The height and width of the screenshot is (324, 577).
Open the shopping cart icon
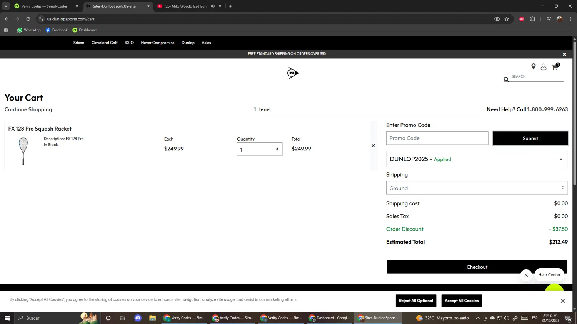[555, 67]
